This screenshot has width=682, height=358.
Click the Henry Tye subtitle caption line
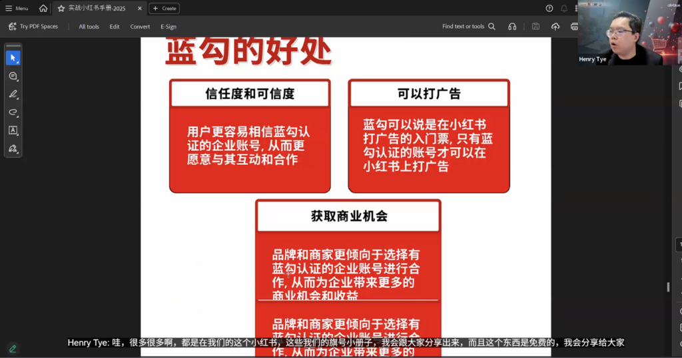[x=346, y=343]
